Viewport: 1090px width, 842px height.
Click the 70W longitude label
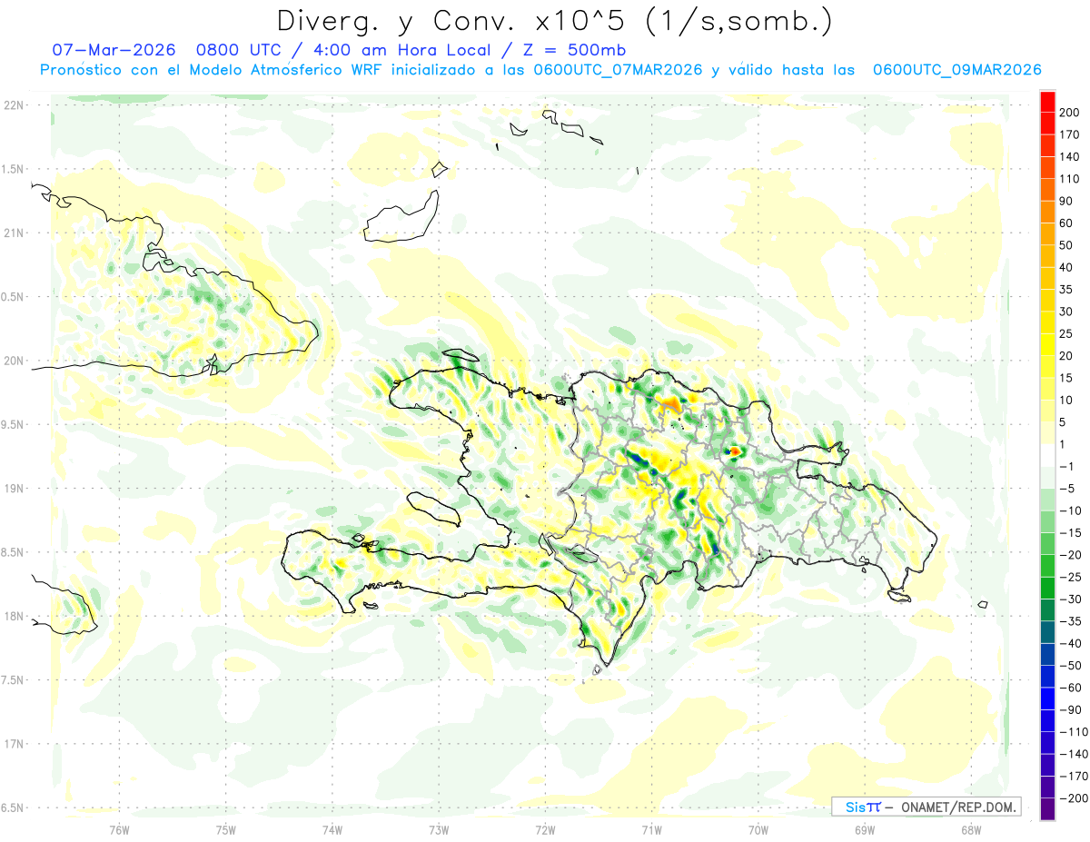(758, 829)
